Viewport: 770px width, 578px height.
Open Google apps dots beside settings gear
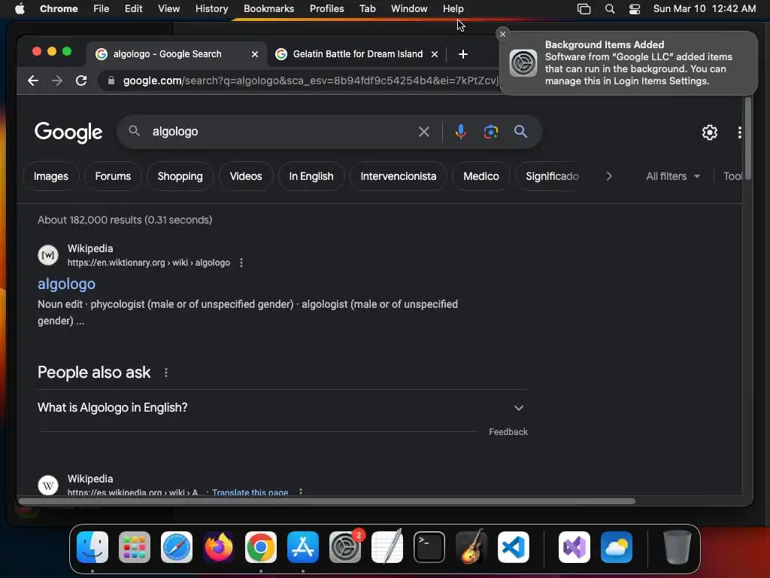[x=739, y=132]
